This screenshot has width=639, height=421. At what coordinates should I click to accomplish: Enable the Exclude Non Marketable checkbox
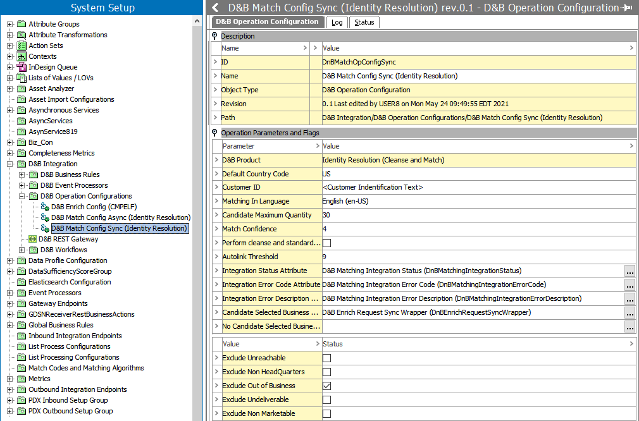327,413
